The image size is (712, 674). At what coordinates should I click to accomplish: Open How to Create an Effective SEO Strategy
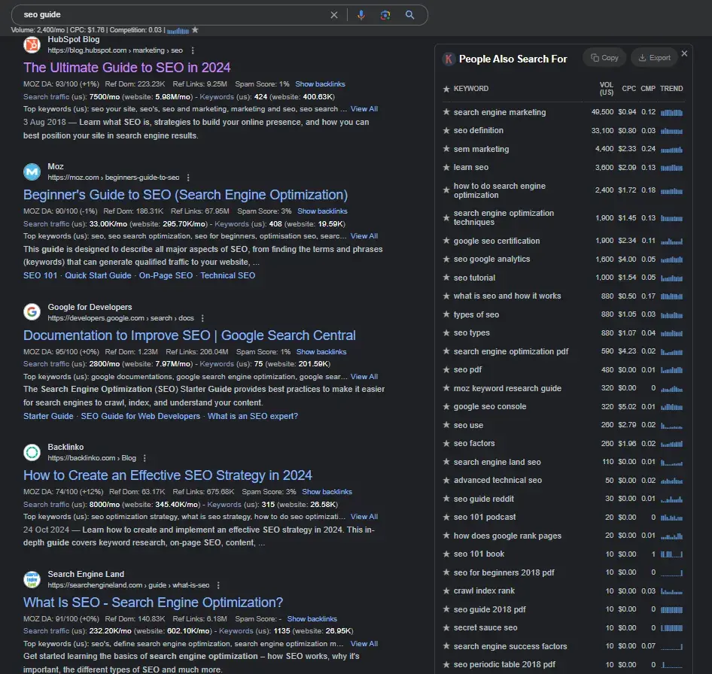click(x=168, y=475)
